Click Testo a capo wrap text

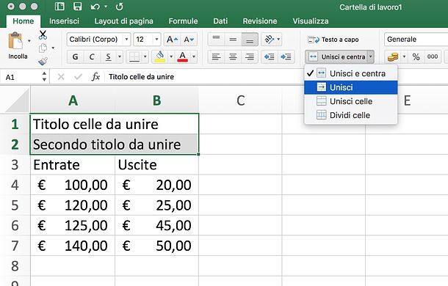click(x=333, y=40)
